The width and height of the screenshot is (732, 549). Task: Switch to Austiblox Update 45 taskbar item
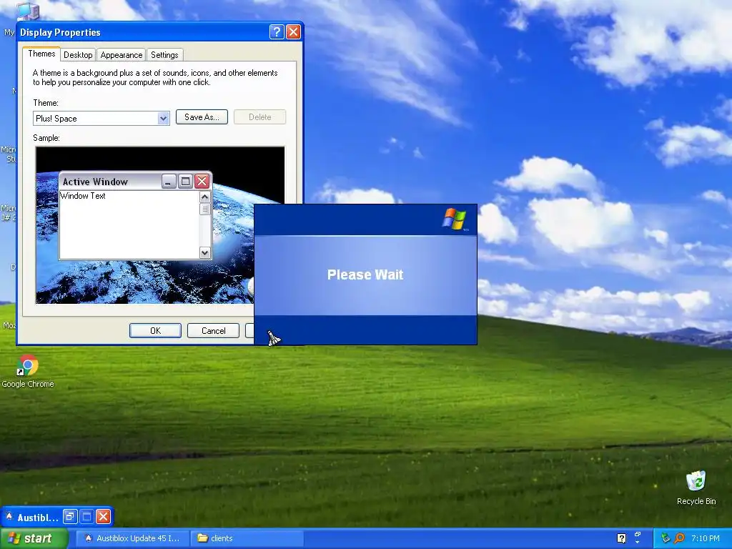[x=132, y=538]
